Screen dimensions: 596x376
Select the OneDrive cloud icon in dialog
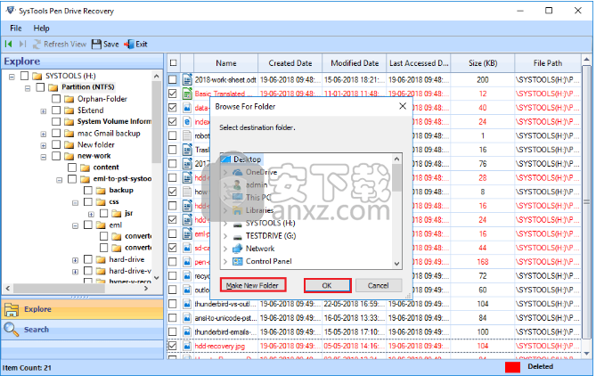pos(238,172)
